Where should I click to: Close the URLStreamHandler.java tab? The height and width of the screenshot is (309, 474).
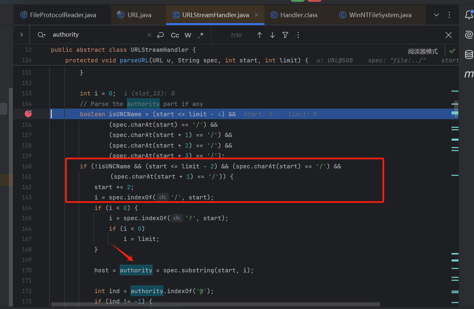(x=257, y=15)
